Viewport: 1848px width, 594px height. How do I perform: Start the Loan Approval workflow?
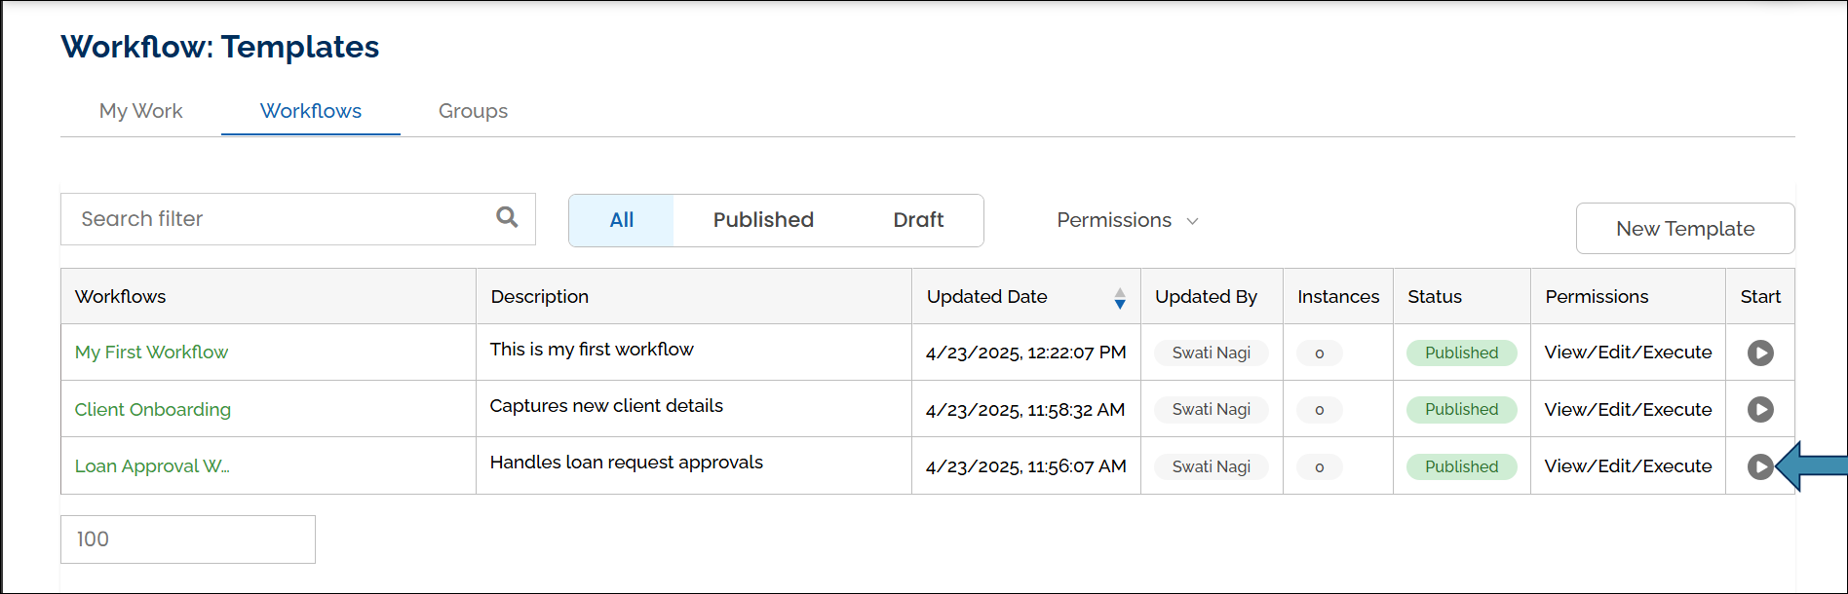point(1759,466)
